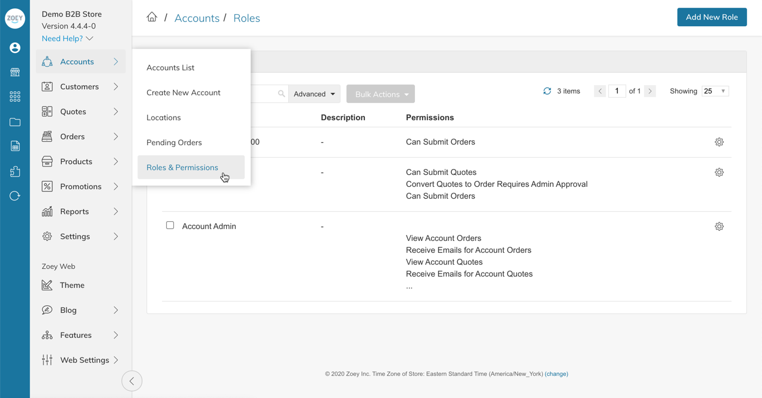The image size is (762, 398).
Task: Click the storefront icon in left rail
Action: click(x=15, y=72)
